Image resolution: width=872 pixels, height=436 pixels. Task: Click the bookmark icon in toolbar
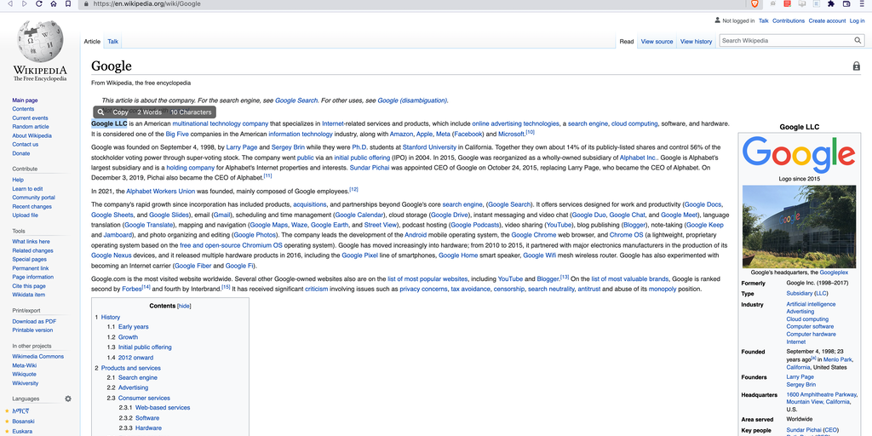(x=70, y=4)
